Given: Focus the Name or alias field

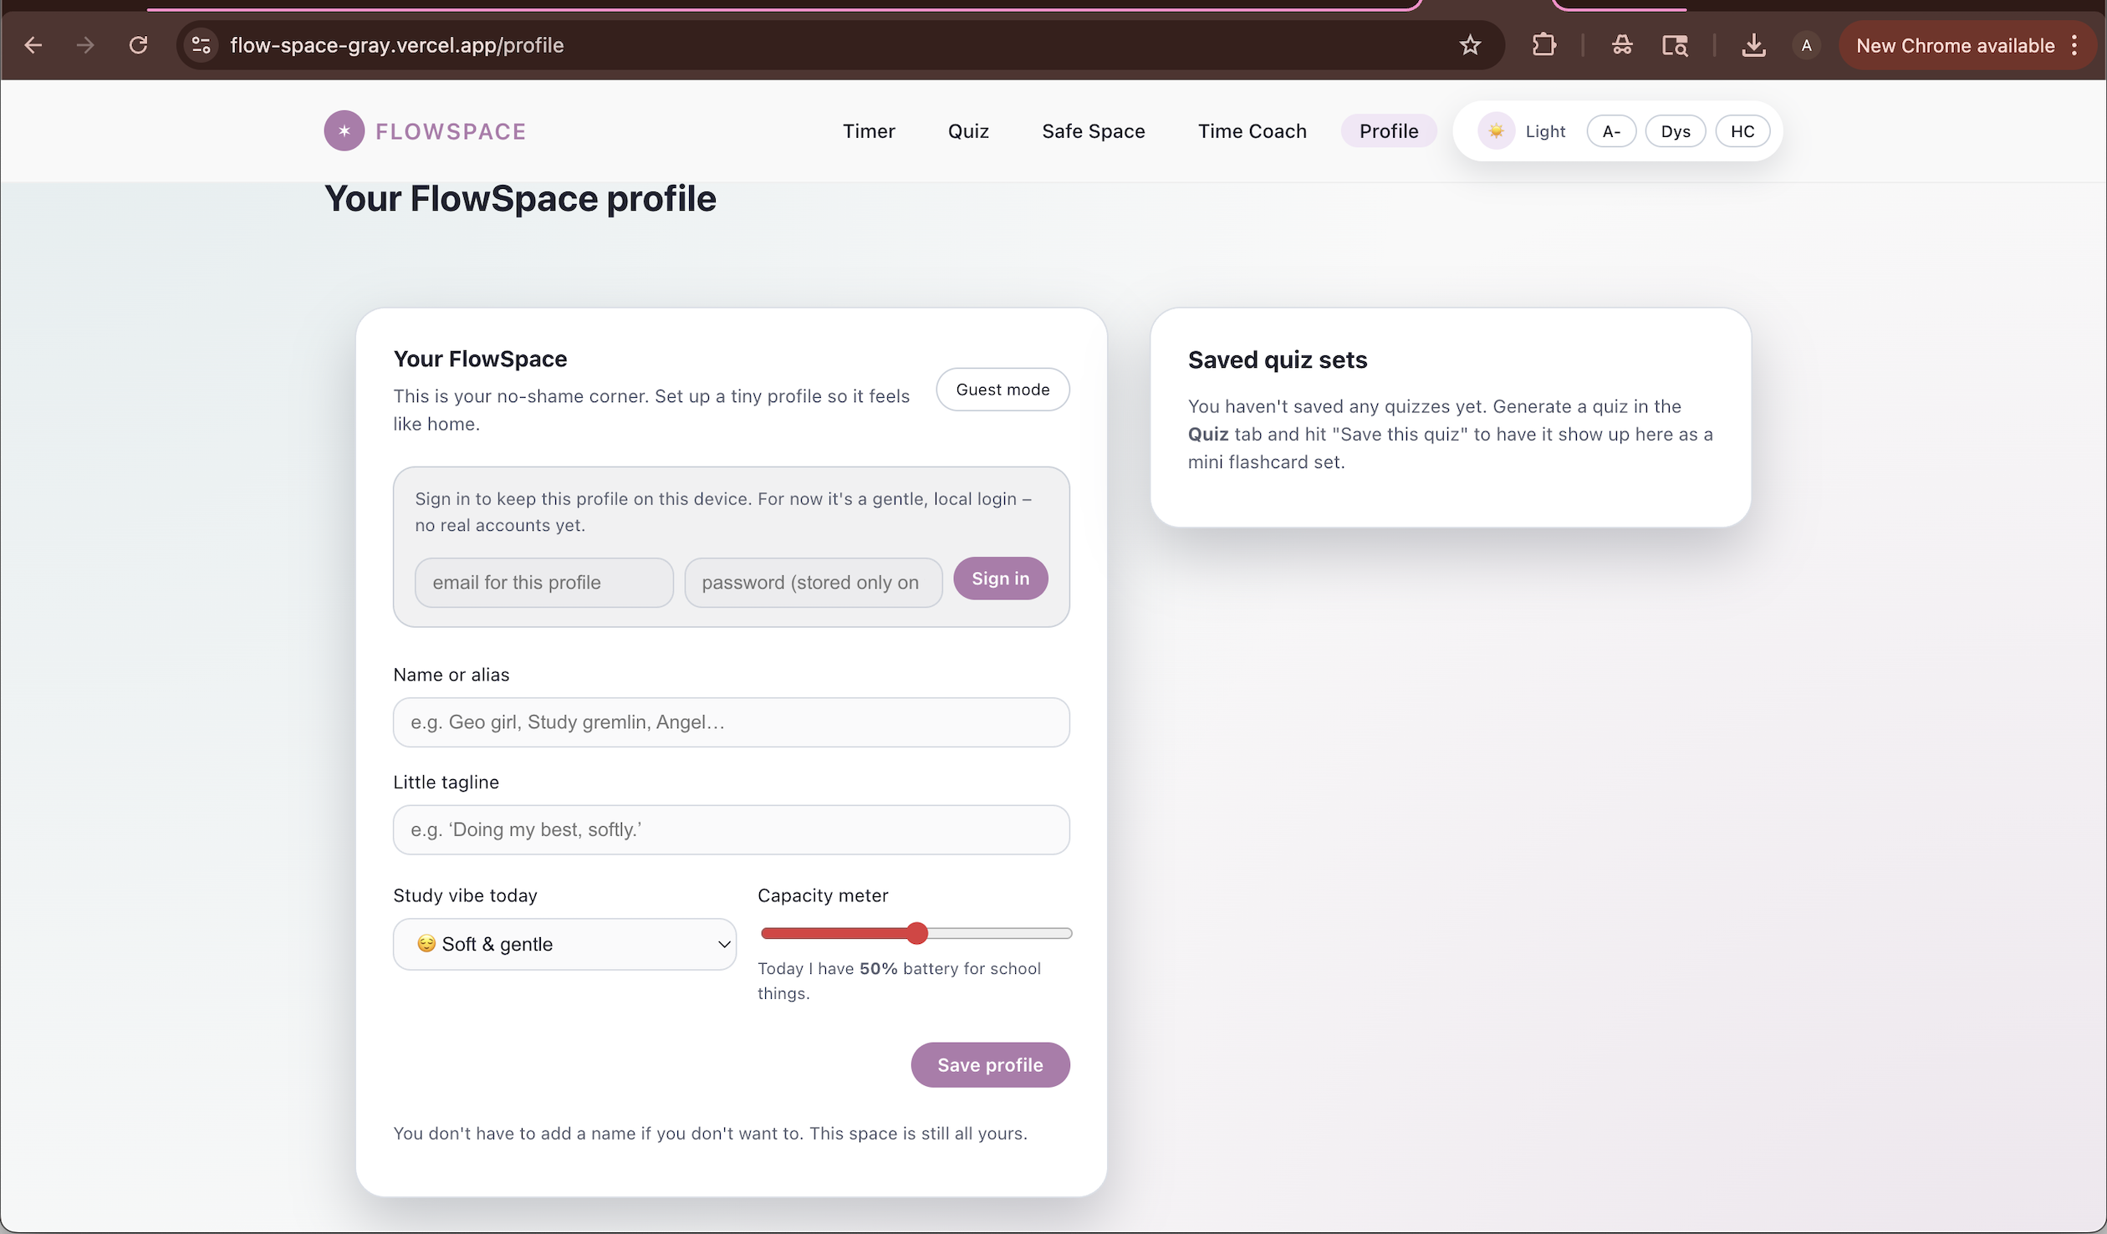Looking at the screenshot, I should [731, 722].
